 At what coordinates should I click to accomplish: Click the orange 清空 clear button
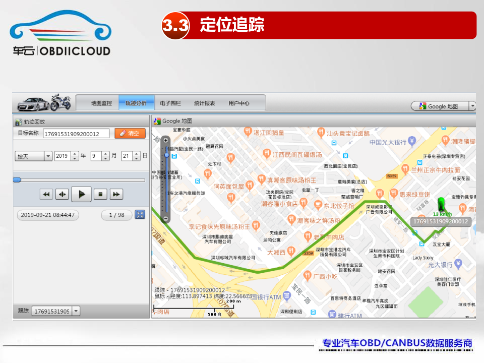[130, 134]
